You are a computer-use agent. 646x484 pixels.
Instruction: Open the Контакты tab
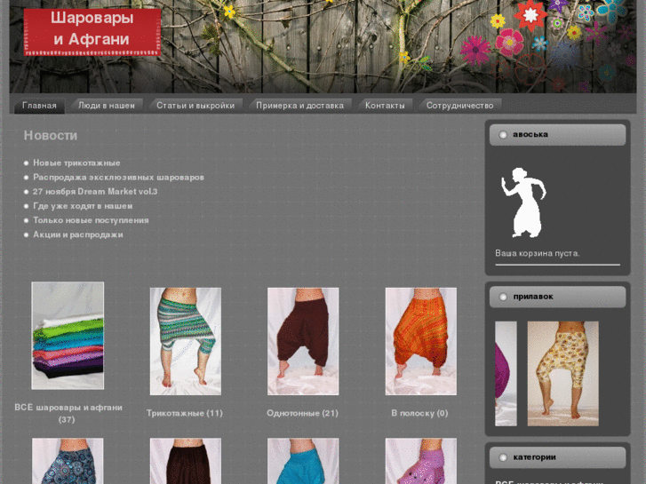[385, 106]
